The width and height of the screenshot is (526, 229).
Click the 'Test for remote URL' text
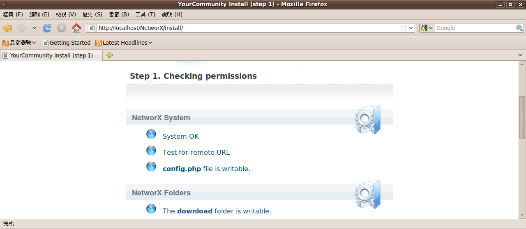coord(196,152)
